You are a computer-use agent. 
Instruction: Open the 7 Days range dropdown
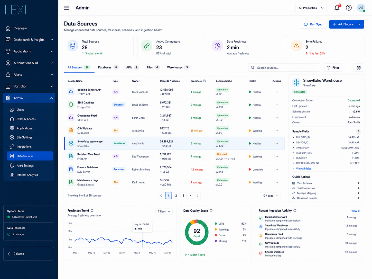(164, 211)
